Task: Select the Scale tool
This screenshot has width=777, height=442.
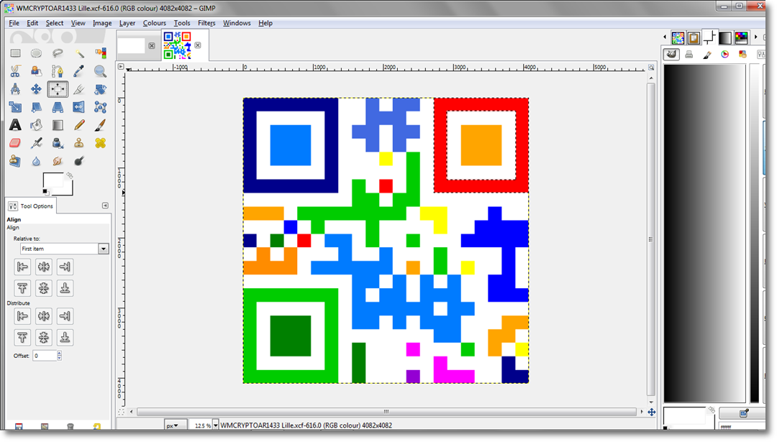Action: pos(15,107)
